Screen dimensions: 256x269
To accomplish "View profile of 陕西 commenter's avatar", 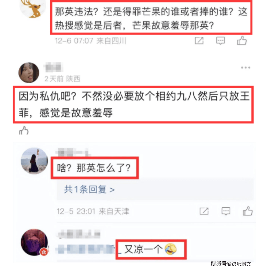I will (x=29, y=73).
